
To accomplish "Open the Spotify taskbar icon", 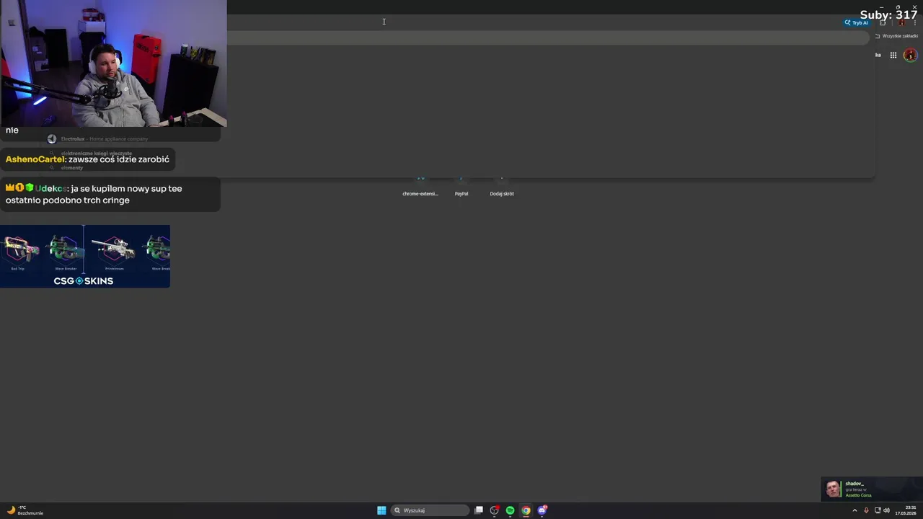I will pos(510,510).
